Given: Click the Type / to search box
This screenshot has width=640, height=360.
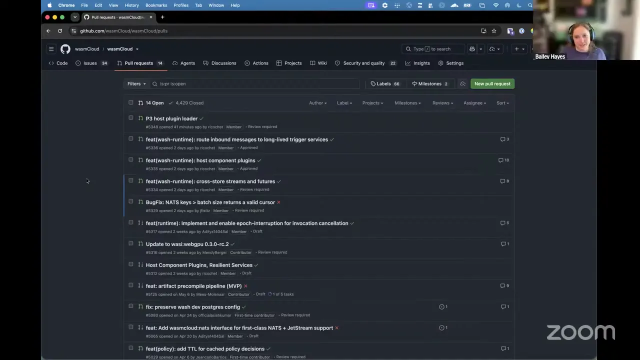Looking at the screenshot, I should [433, 49].
